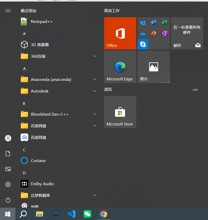Open Outlook from the Office tile group
This screenshot has width=208, height=220.
click(x=143, y=23)
